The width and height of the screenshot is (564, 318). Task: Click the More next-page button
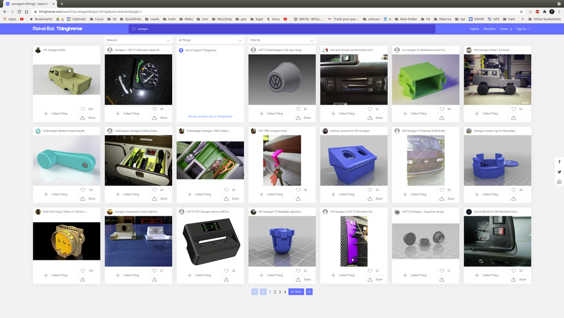tap(296, 292)
